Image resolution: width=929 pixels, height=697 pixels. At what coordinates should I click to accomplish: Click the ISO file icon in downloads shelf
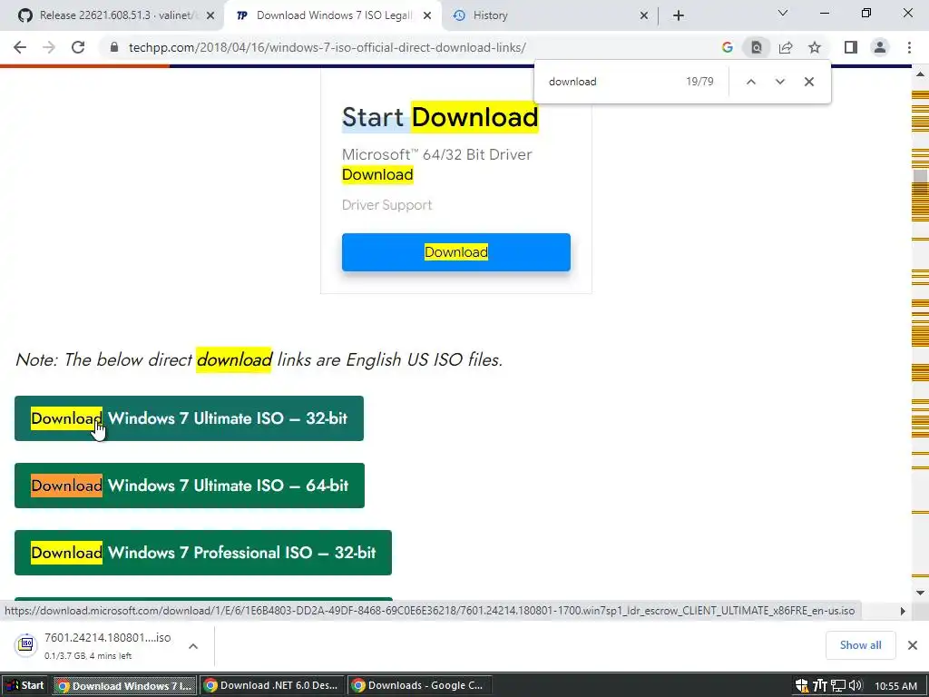26,644
